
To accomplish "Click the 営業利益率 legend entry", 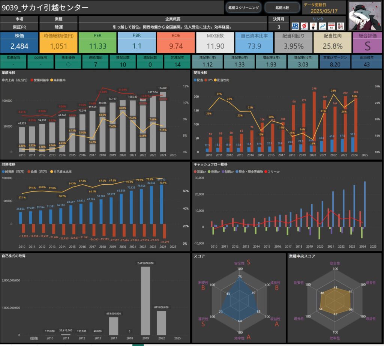I will click(x=40, y=80).
